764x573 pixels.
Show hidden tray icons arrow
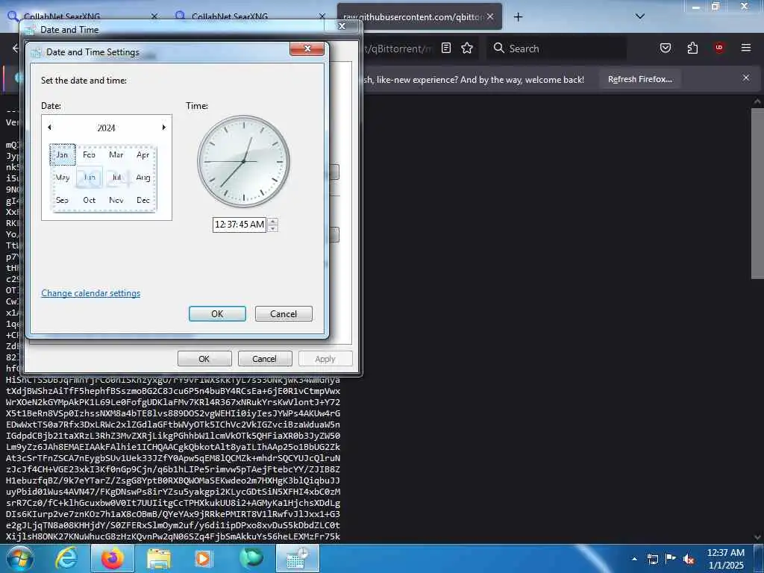pos(634,559)
